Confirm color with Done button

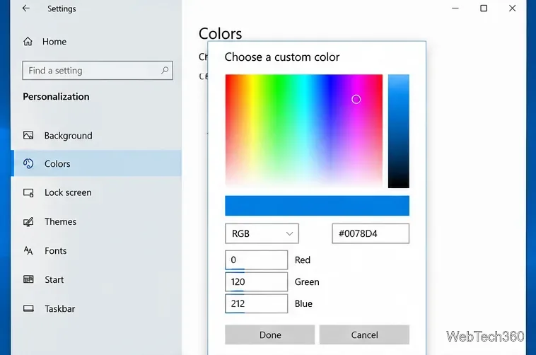(x=269, y=334)
